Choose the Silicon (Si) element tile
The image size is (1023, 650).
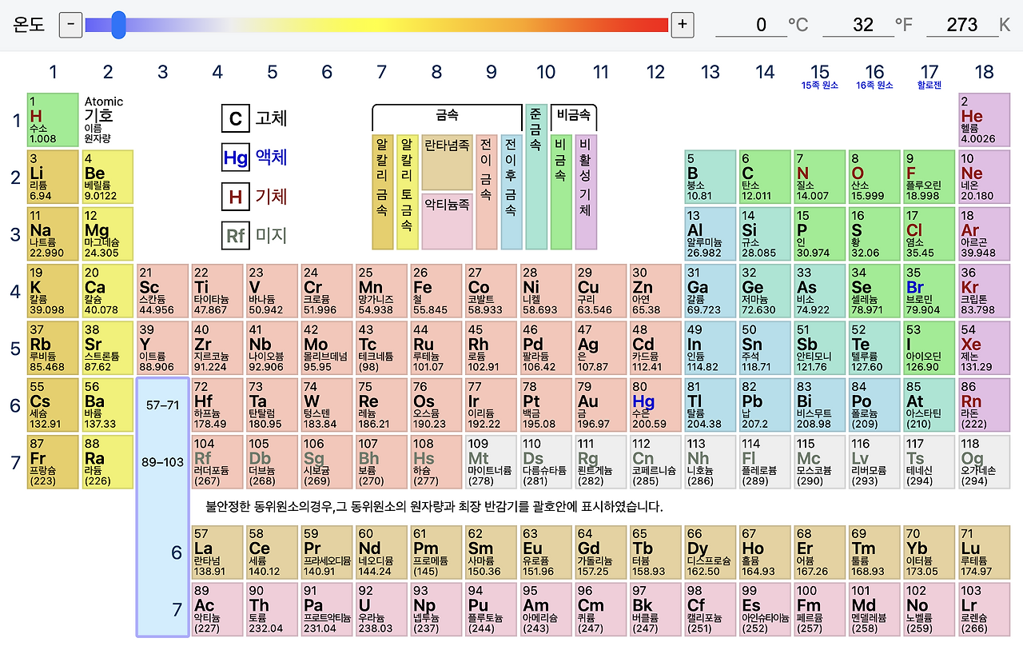coord(766,234)
